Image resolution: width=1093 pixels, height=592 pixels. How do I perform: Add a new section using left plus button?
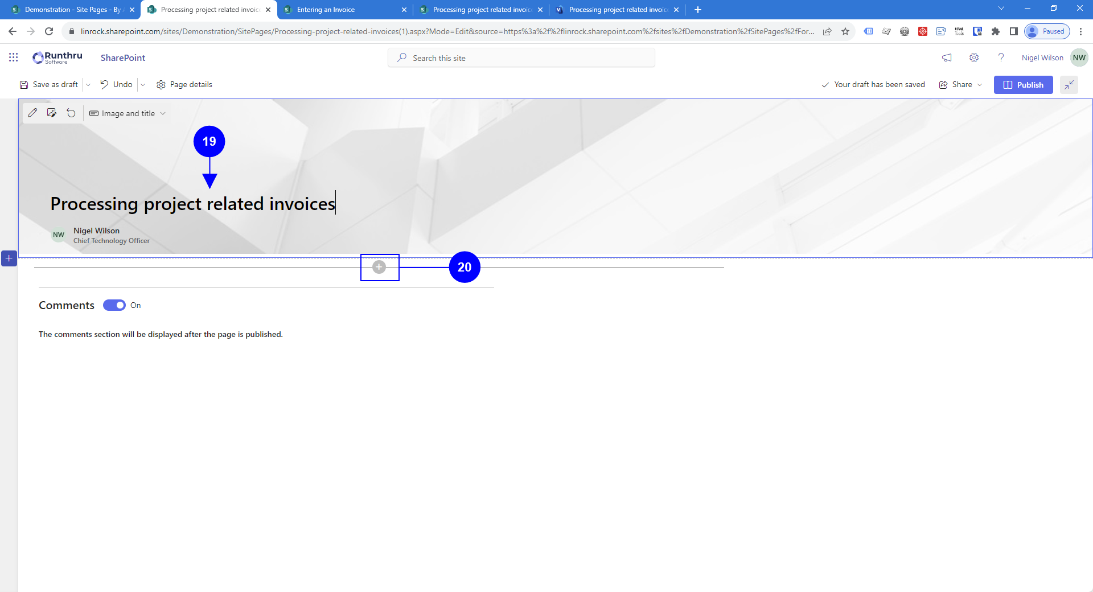9,258
